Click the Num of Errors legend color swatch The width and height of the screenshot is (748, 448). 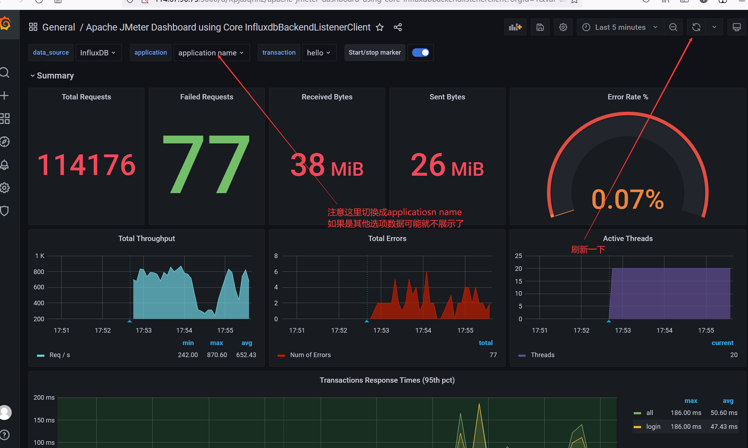281,355
